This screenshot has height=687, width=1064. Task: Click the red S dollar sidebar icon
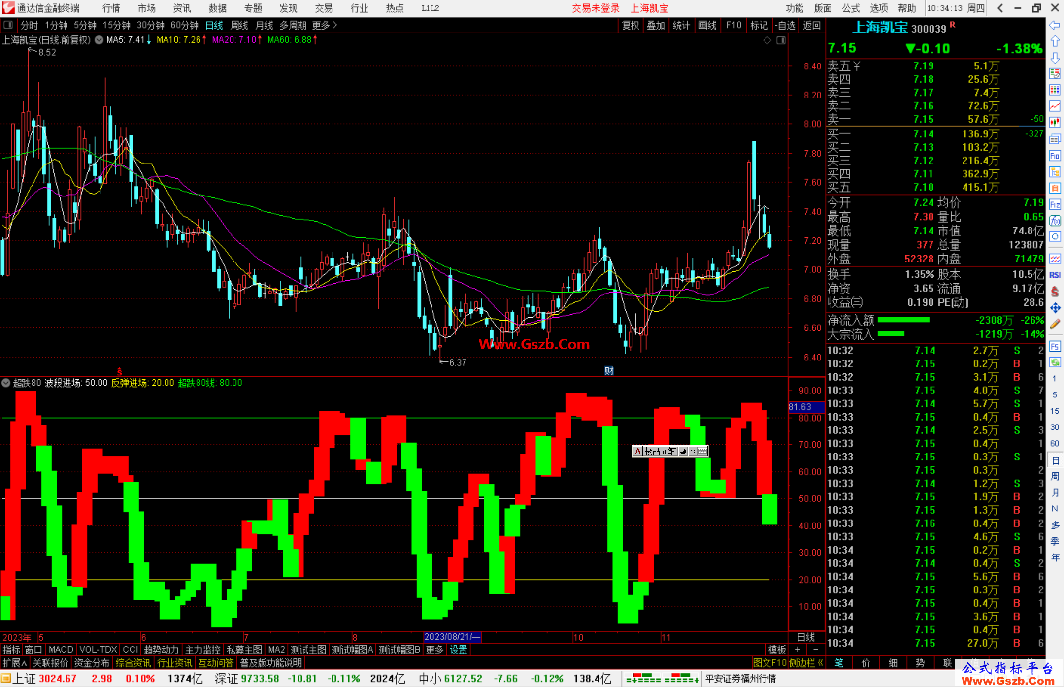coord(1055,292)
